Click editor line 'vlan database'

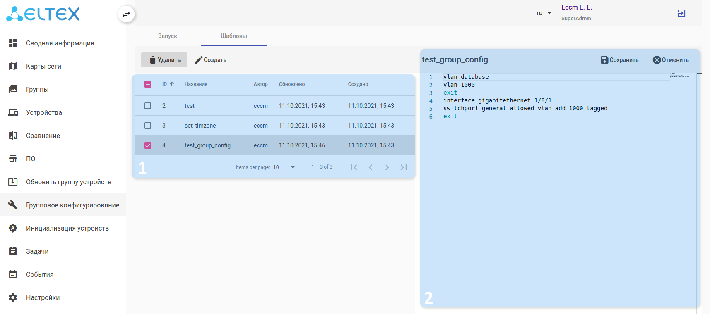pyautogui.click(x=466, y=77)
